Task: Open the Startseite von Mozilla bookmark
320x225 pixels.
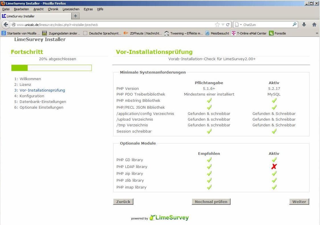Action: point(21,33)
